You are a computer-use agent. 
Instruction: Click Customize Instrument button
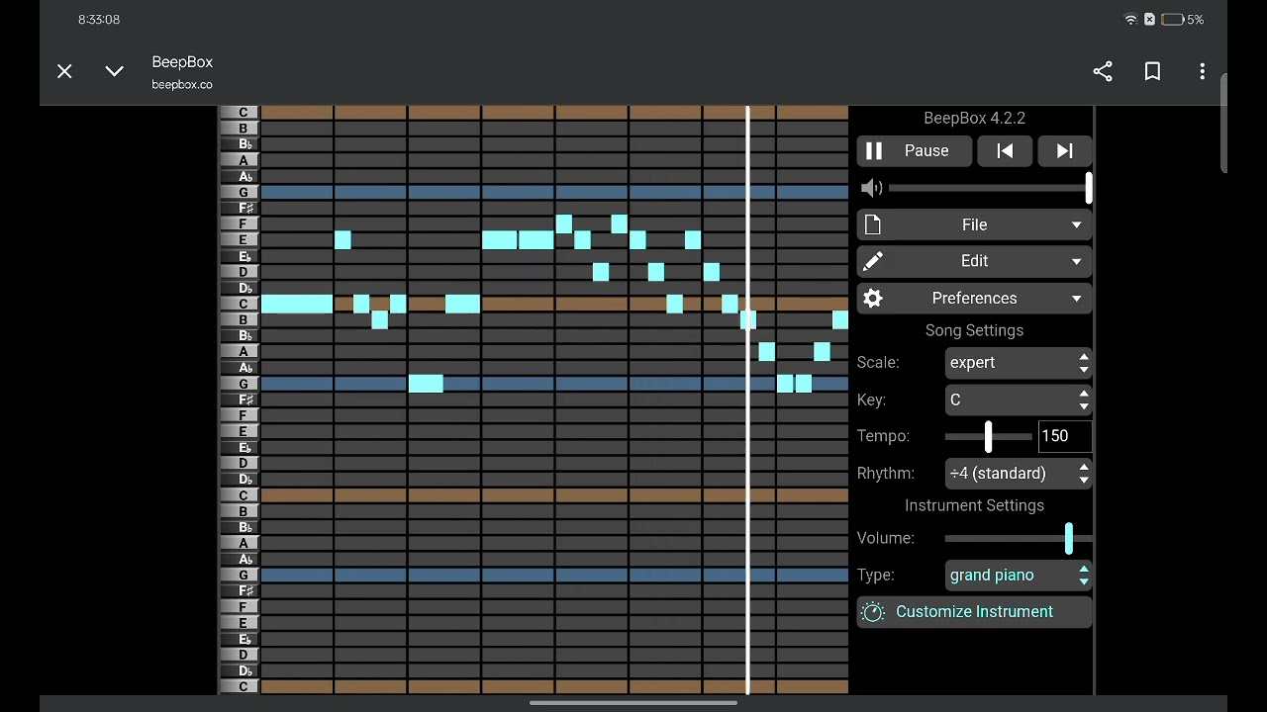[974, 611]
